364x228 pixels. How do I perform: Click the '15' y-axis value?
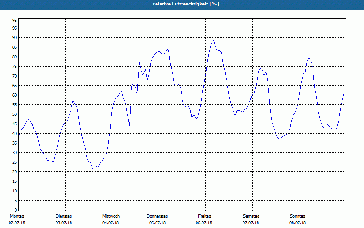[x=15, y=181]
